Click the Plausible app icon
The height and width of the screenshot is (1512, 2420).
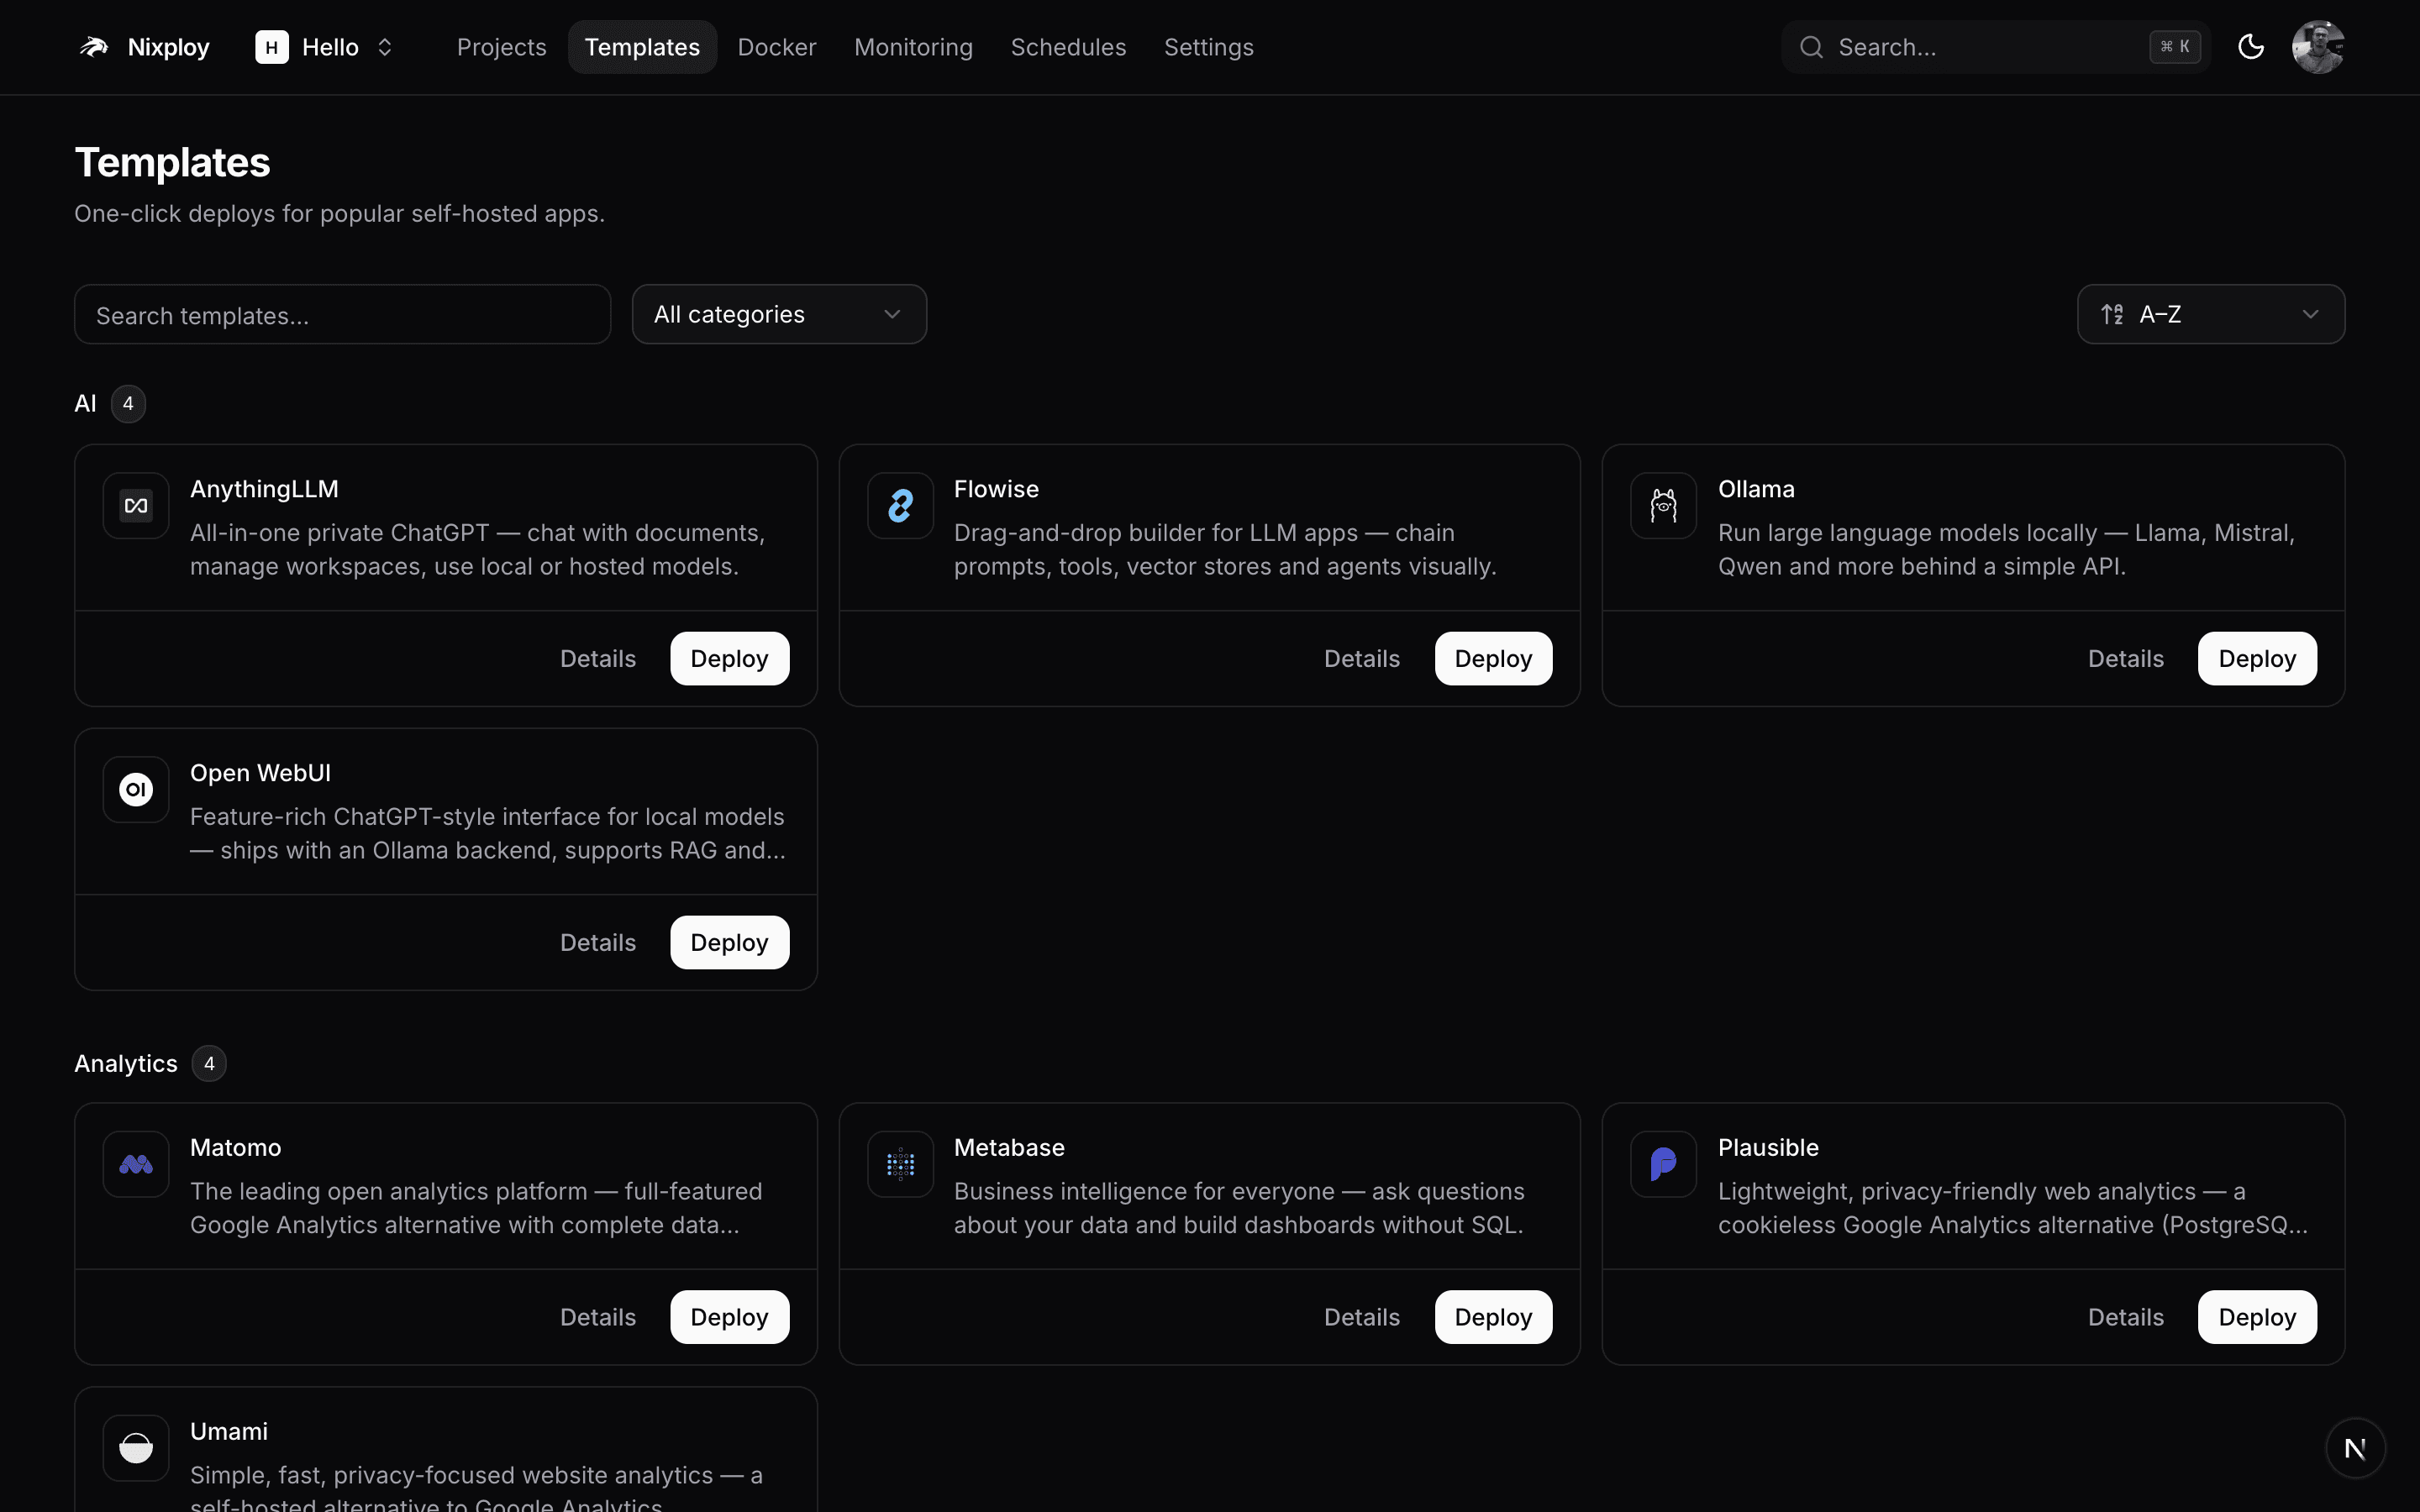point(1664,1164)
